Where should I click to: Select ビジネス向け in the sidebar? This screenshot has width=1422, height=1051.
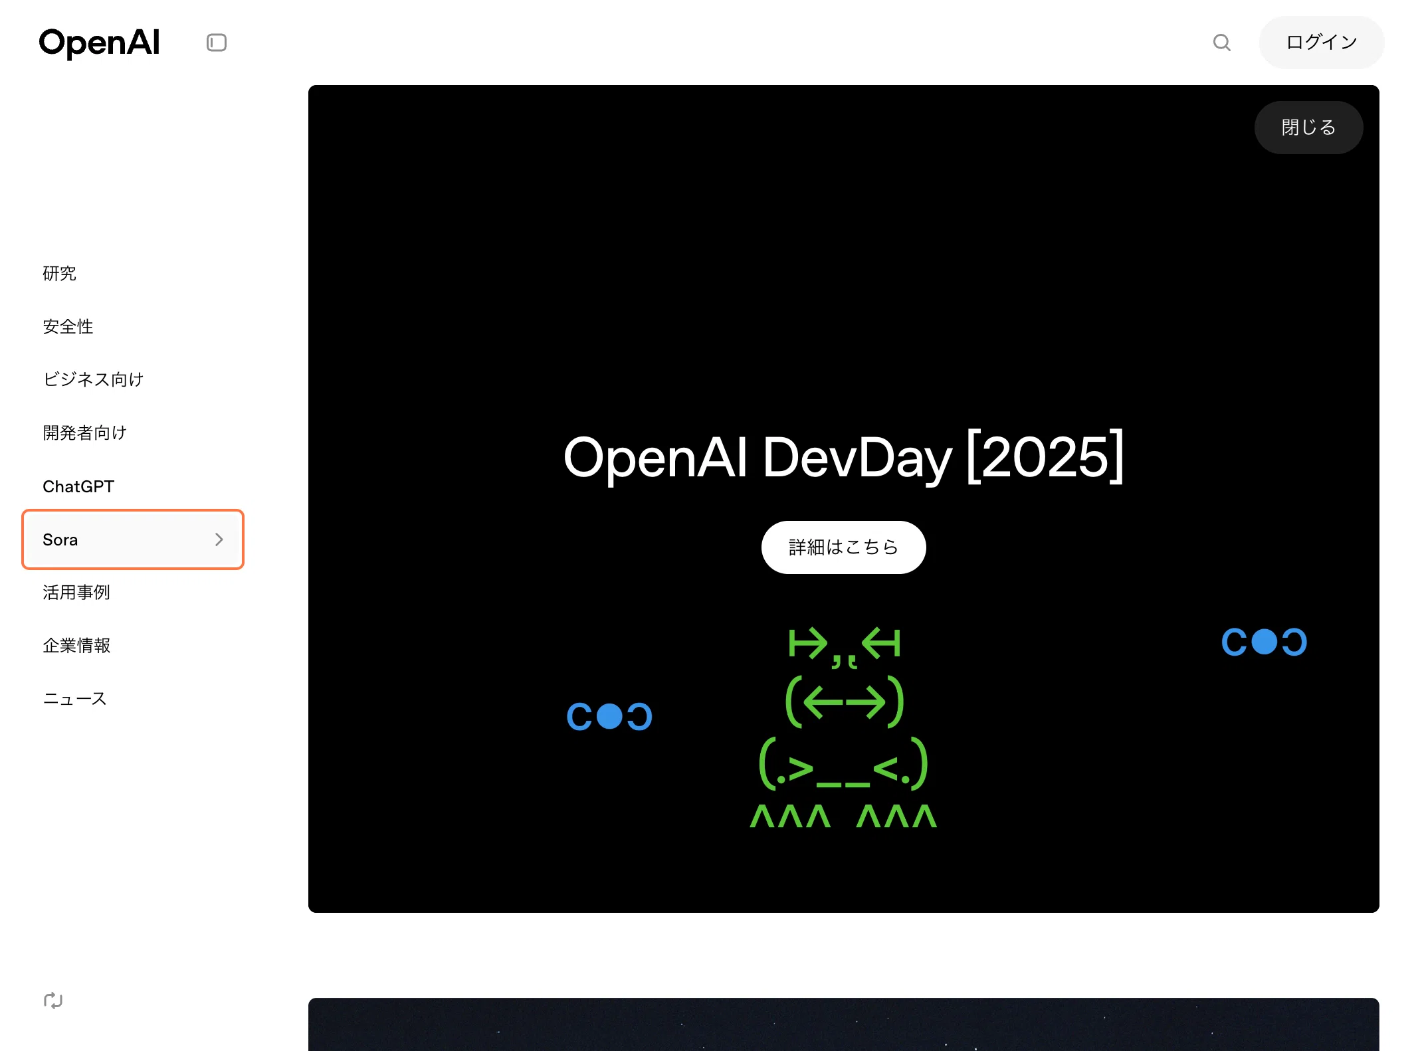[x=93, y=379]
